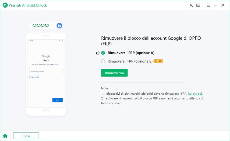230x141 pixels.
Task: Close the PassFab Android Unlock window
Action: (x=223, y=5)
